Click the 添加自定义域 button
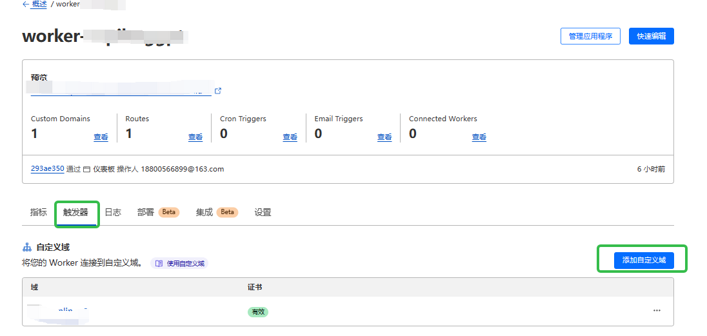This screenshot has width=707, height=336. [643, 260]
